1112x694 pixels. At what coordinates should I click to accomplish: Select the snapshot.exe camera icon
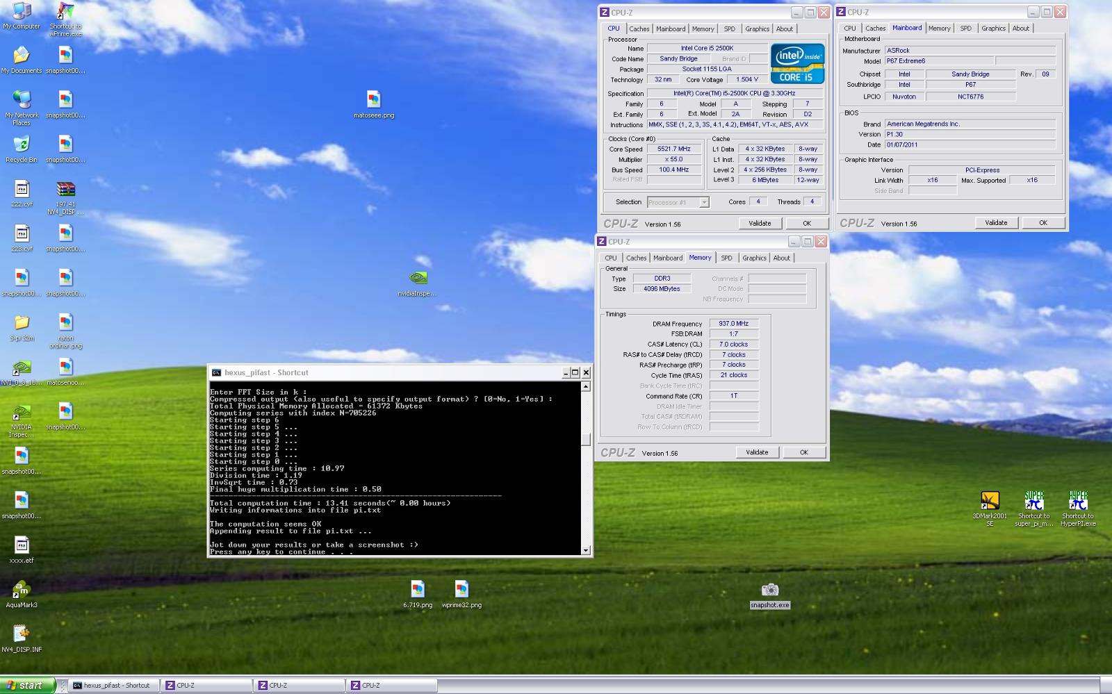point(770,595)
